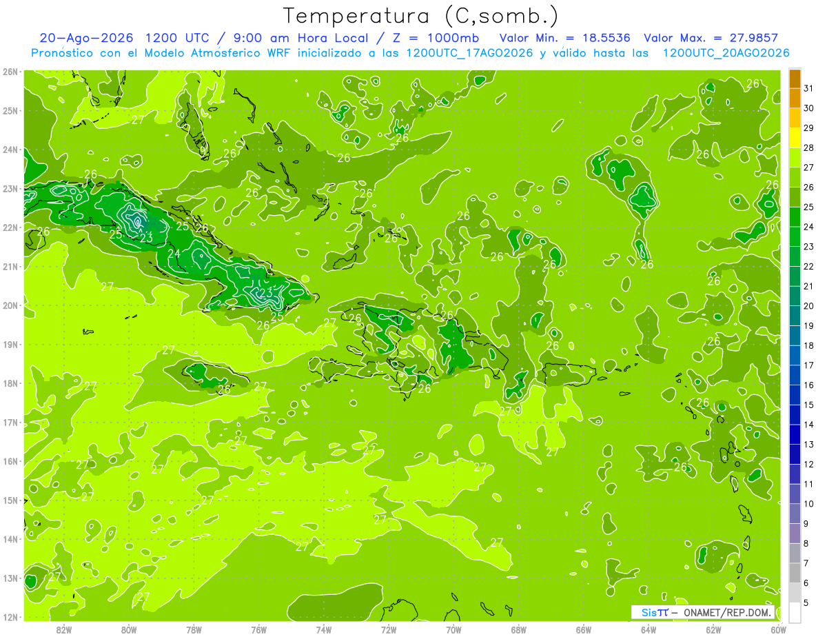Click the color scale label '31'
This screenshot has width=827, height=639.
tap(808, 88)
